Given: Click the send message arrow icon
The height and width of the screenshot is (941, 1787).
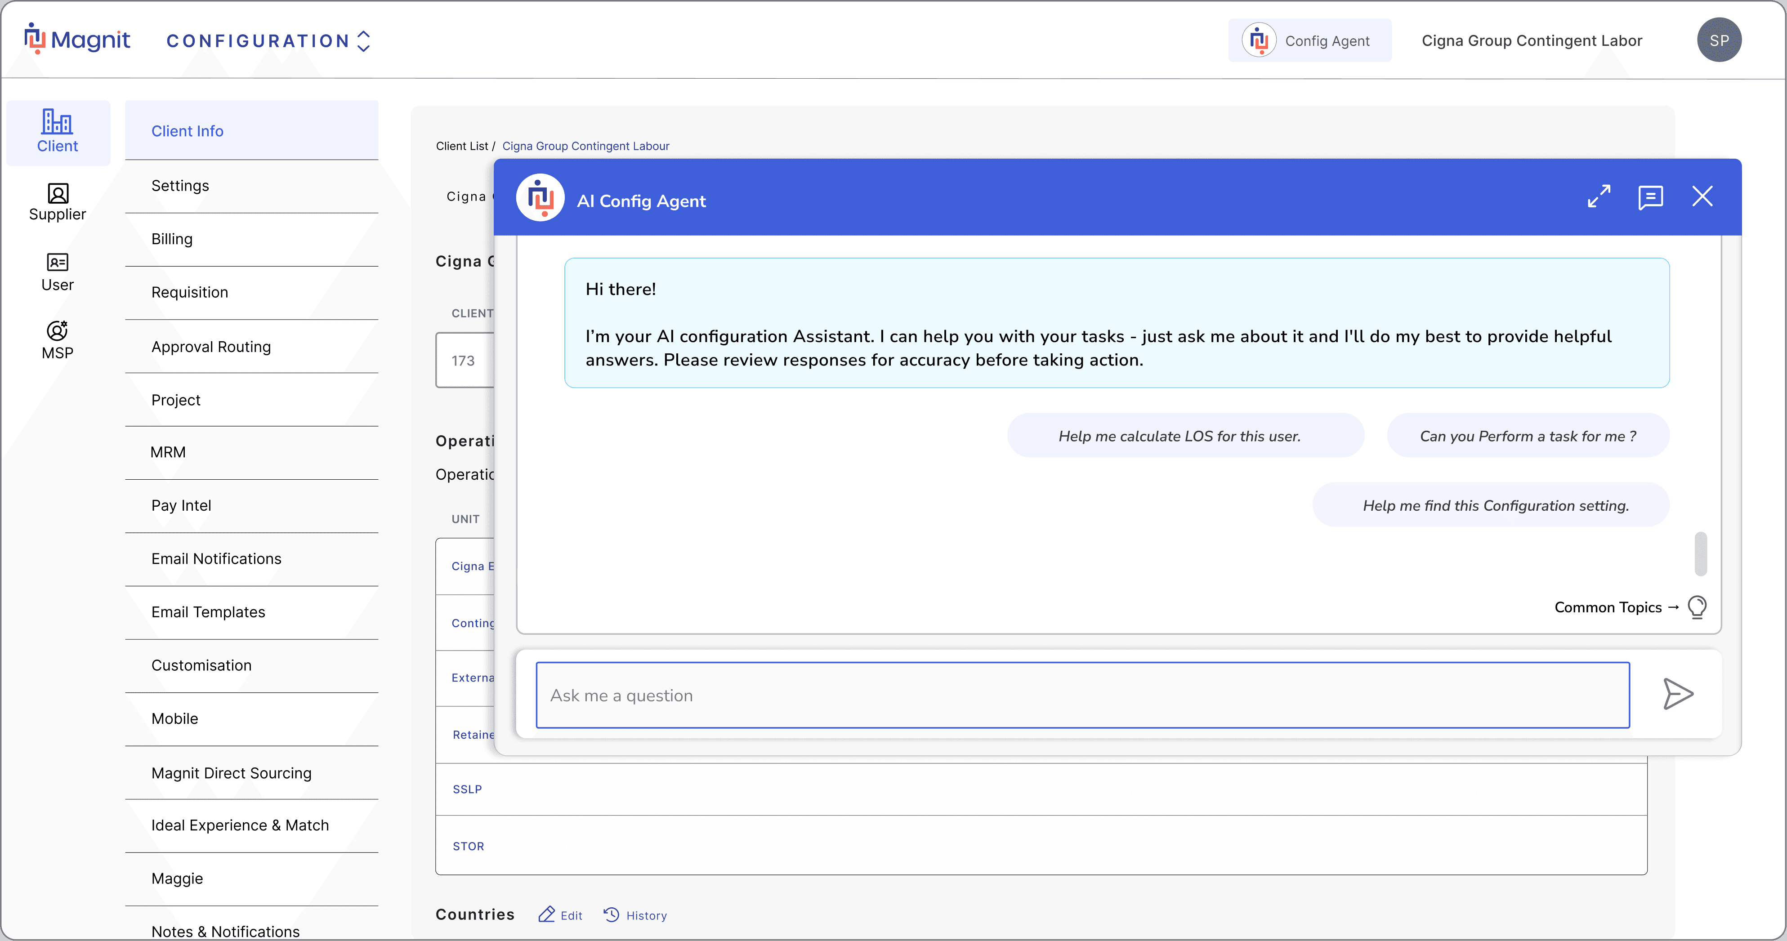Looking at the screenshot, I should coord(1678,694).
